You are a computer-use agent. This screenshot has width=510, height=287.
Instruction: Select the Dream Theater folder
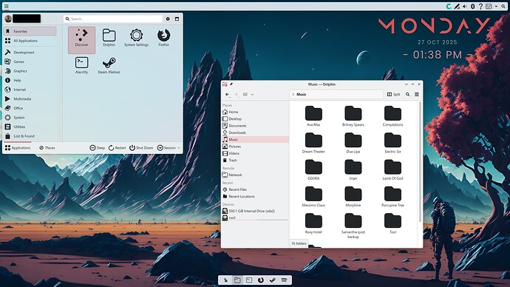click(313, 143)
